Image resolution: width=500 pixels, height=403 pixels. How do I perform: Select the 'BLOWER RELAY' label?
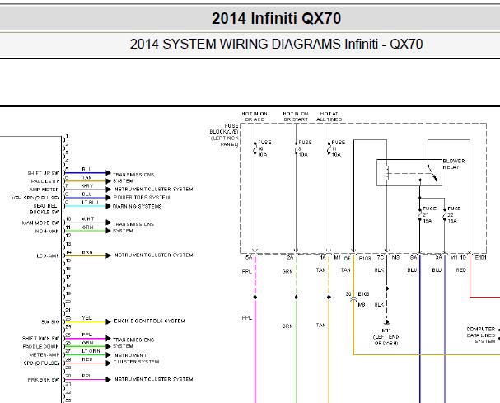point(454,164)
